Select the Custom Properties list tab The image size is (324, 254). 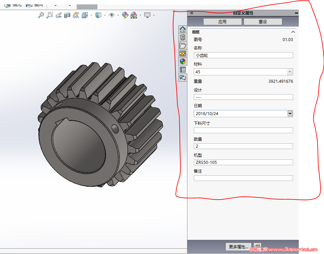click(x=183, y=70)
